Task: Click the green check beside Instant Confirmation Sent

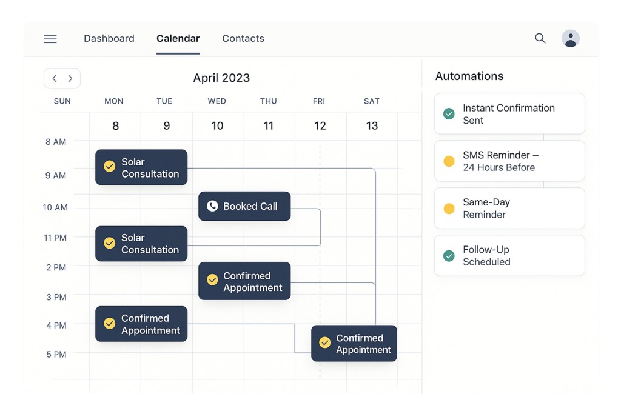Action: pyautogui.click(x=449, y=114)
